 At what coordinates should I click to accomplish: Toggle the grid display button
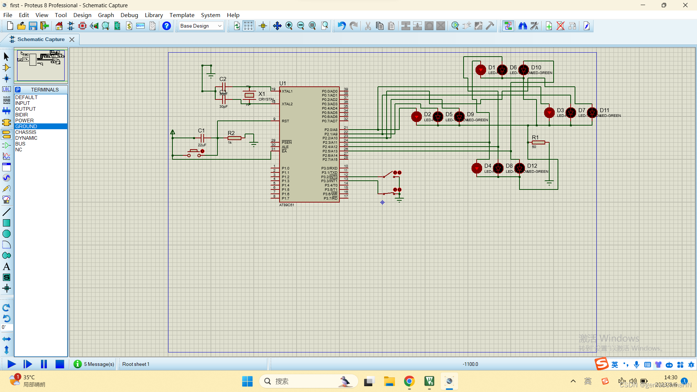point(248,26)
